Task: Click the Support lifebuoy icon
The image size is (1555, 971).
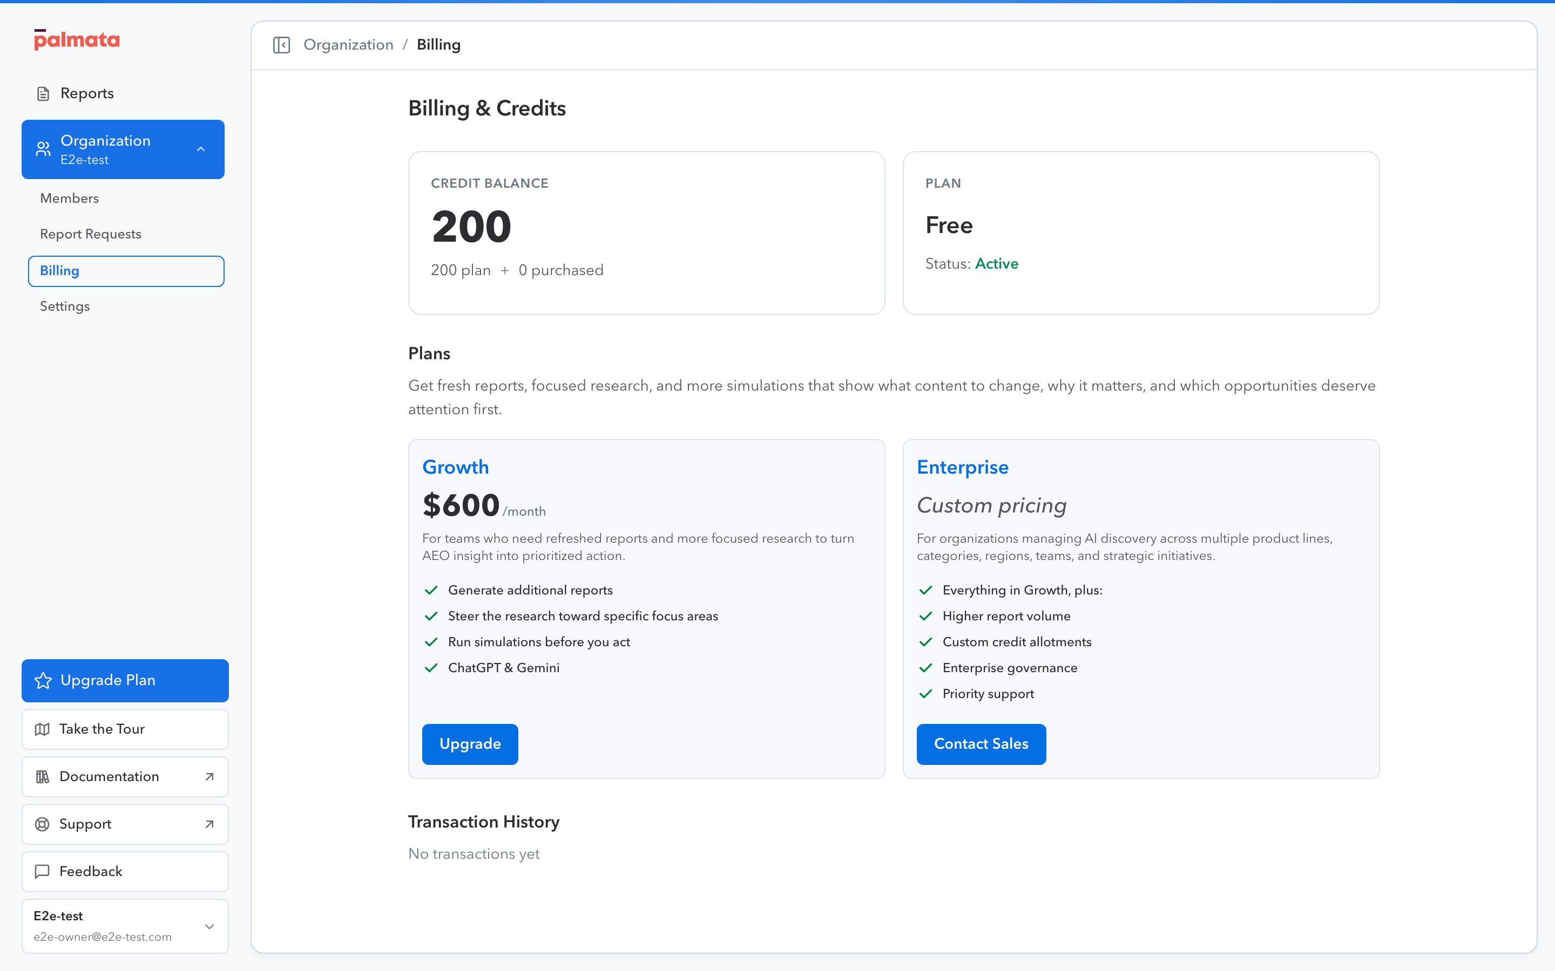Action: tap(43, 824)
